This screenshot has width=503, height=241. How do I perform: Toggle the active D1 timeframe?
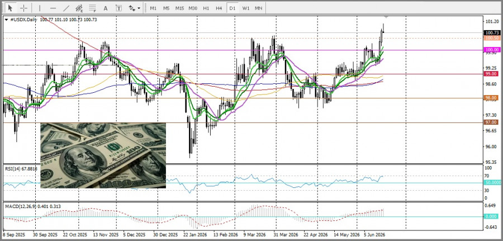[232, 8]
